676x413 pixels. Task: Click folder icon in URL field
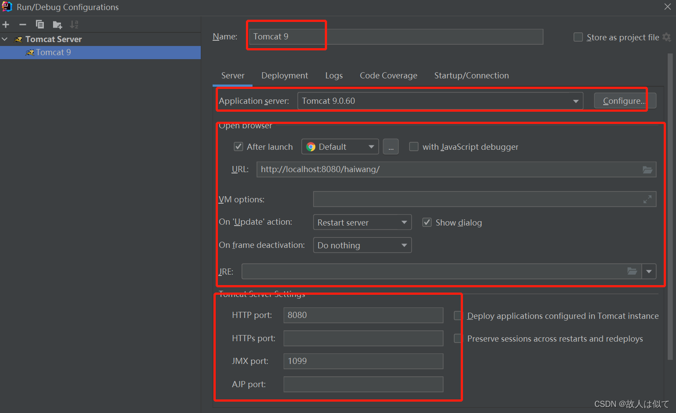(648, 169)
